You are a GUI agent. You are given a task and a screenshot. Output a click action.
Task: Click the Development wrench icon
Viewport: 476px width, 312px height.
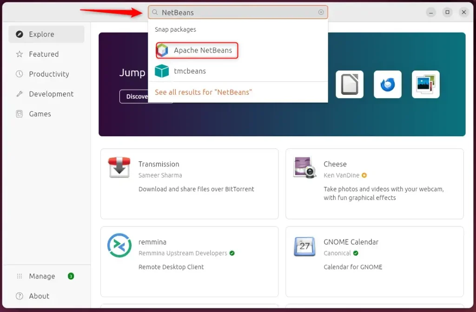click(x=20, y=94)
